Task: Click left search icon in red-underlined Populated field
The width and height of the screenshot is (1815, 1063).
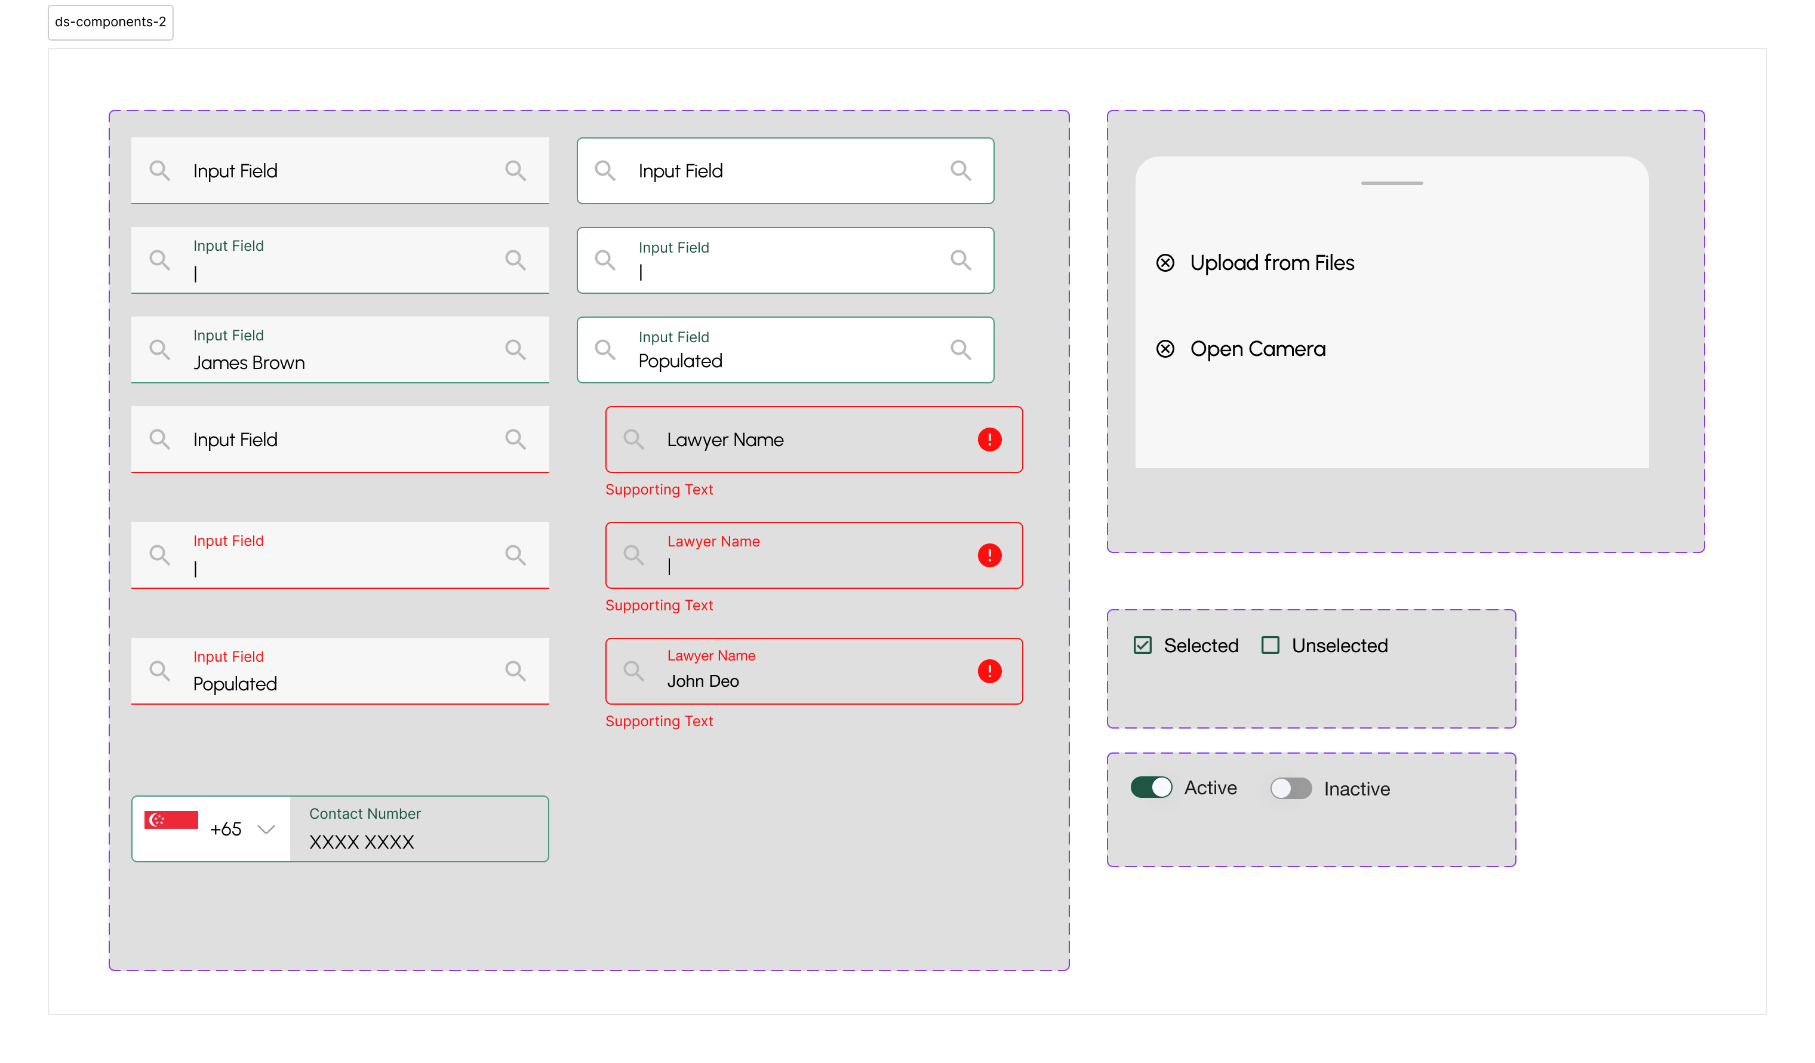Action: 160,671
